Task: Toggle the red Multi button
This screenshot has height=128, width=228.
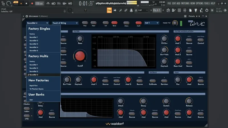Action: click(x=139, y=23)
